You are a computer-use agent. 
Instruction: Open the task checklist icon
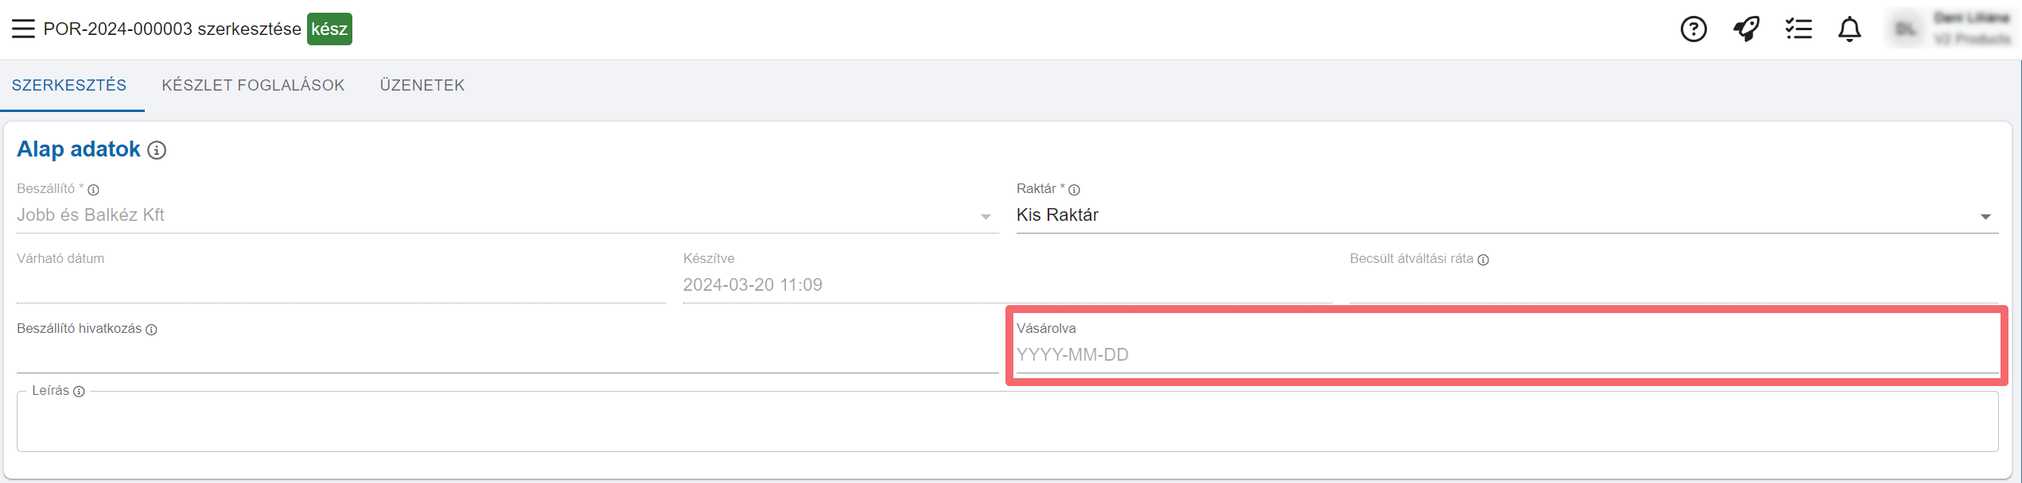1798,29
